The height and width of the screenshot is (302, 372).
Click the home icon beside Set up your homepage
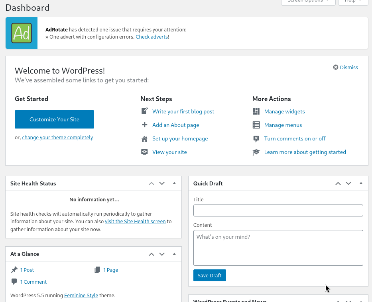(145, 139)
